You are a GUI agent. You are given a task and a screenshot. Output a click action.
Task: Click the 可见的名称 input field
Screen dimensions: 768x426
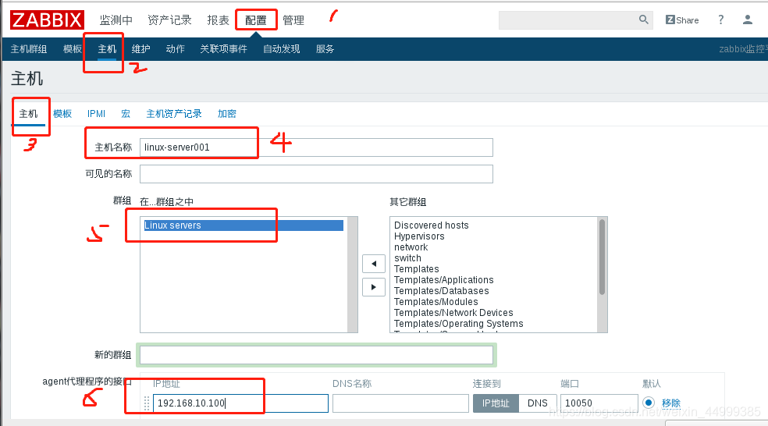(316, 174)
